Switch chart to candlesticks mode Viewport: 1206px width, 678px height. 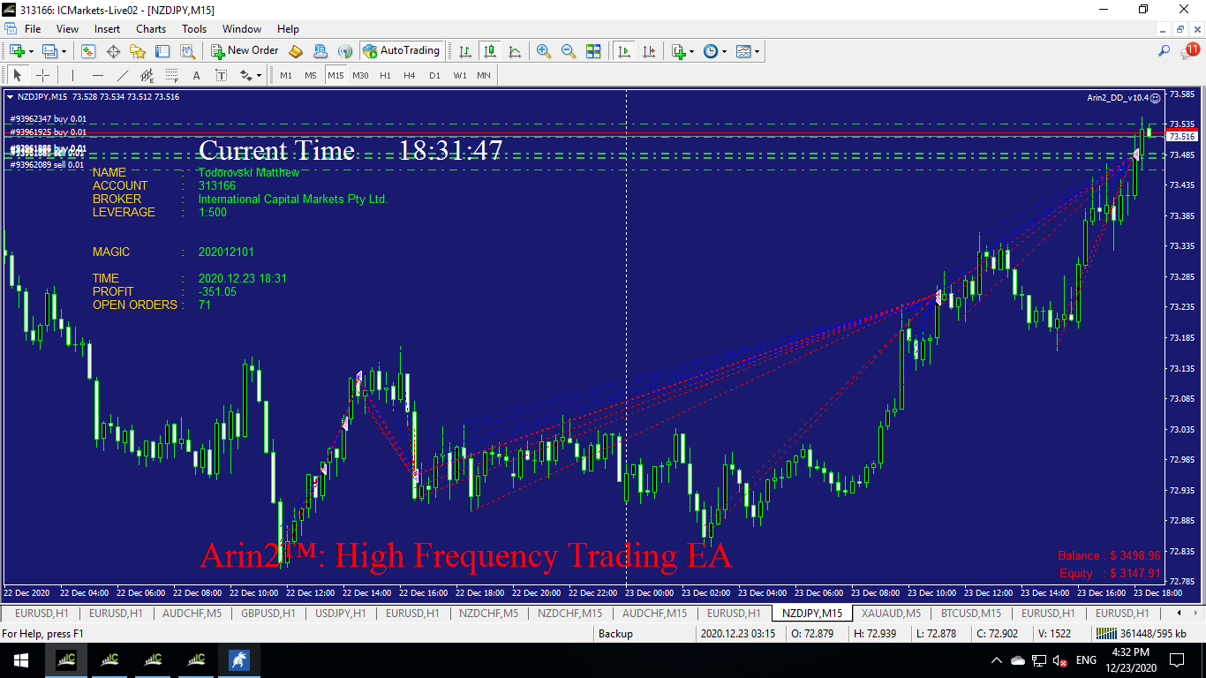pos(490,51)
